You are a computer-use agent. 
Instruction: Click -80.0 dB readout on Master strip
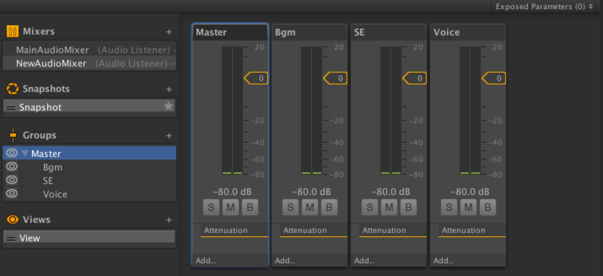coord(232,191)
